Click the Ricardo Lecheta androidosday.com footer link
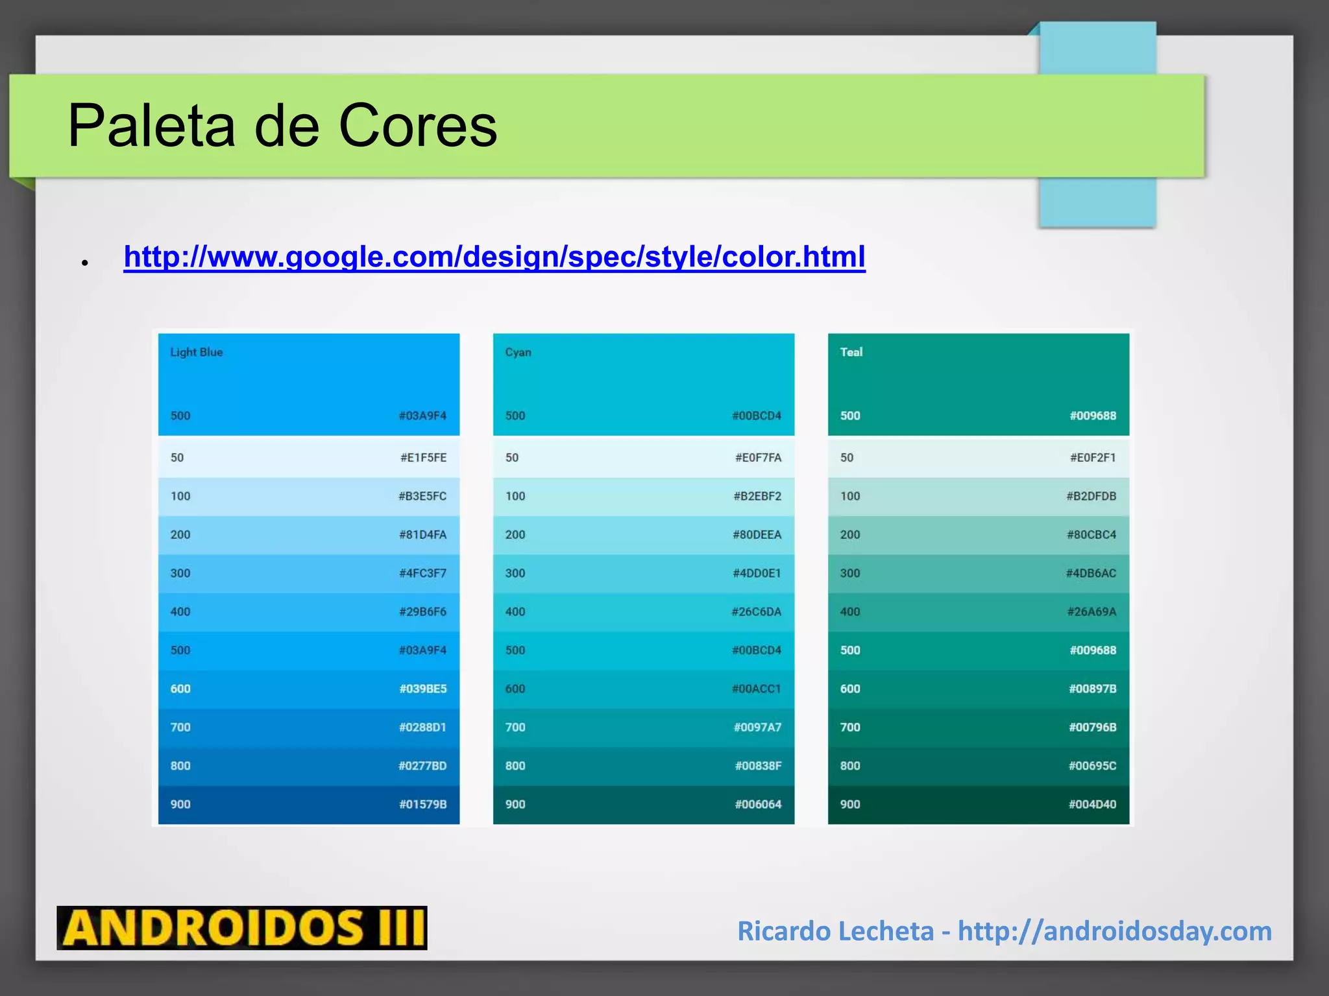 [x=1005, y=931]
